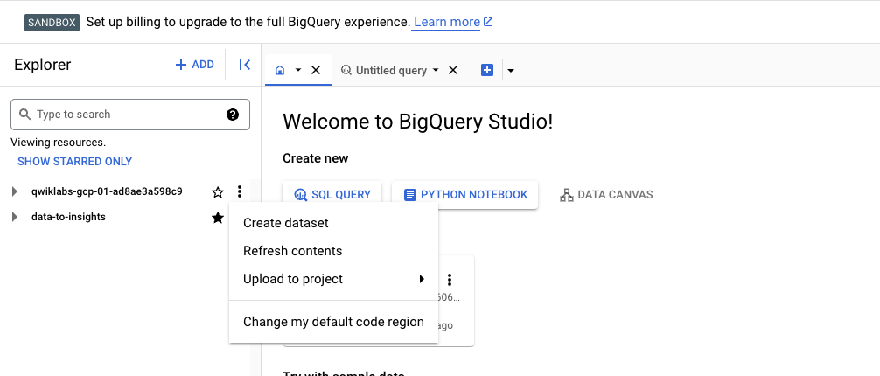
Task: Open the recent card's three-dot menu
Action: [x=450, y=280]
